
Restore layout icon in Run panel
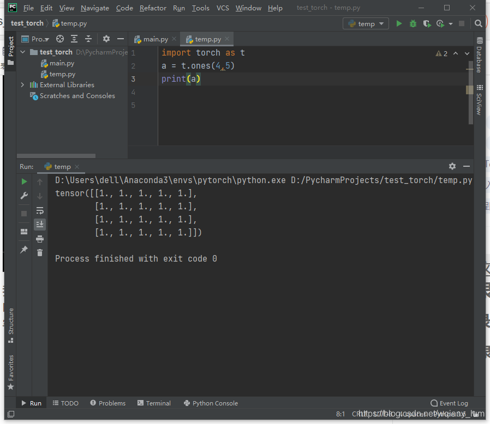pos(24,232)
